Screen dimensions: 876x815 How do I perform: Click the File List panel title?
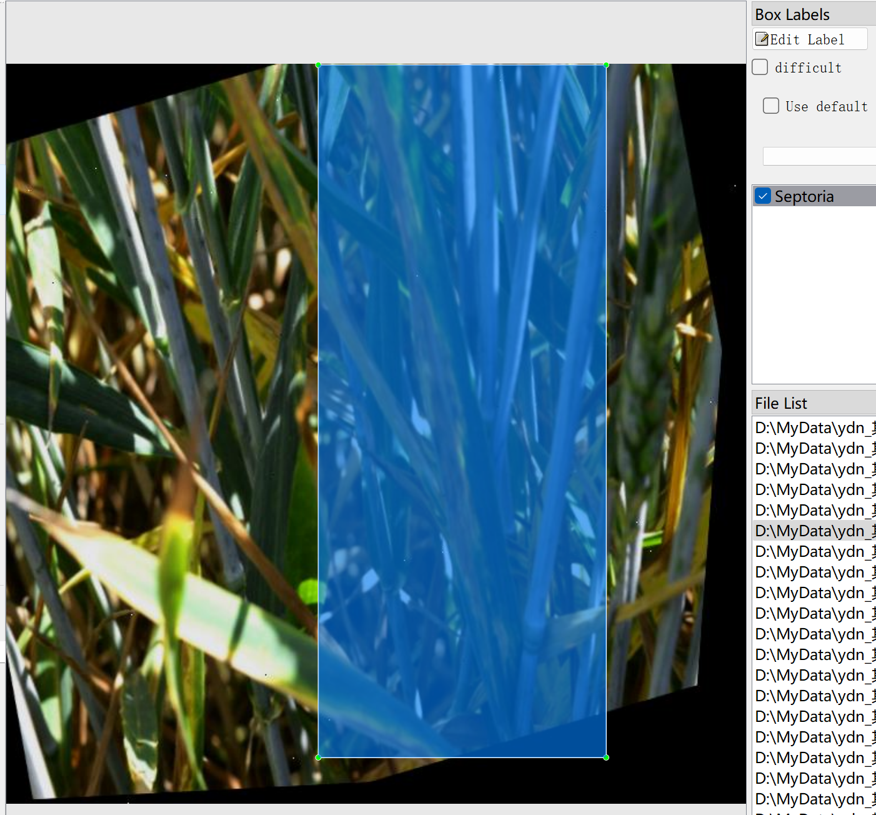click(x=781, y=403)
